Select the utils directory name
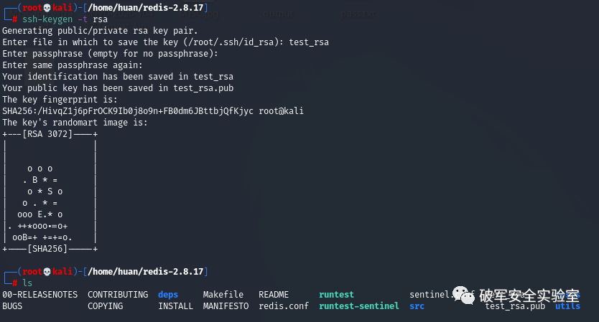 tap(567, 306)
